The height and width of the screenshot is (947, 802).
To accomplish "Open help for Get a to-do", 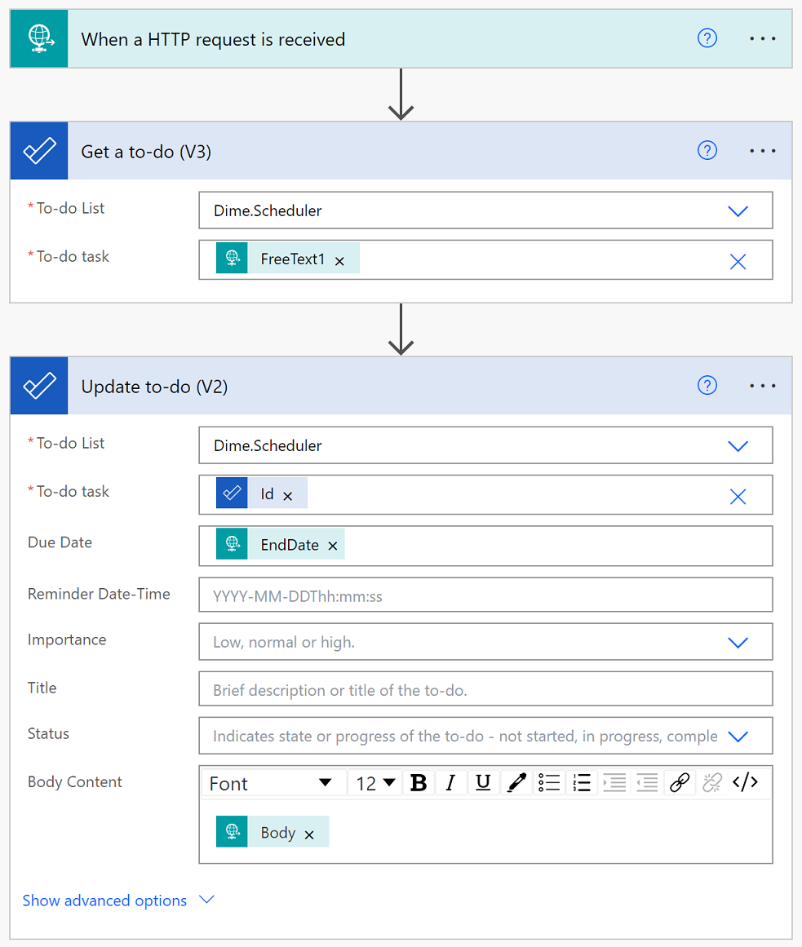I will (707, 151).
